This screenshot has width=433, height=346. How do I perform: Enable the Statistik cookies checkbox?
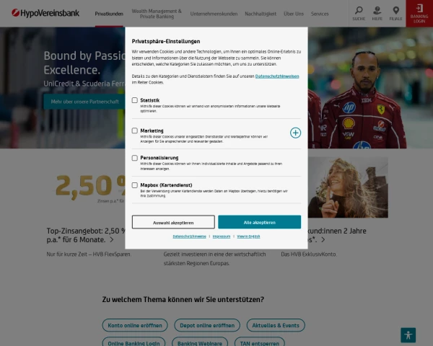135,100
